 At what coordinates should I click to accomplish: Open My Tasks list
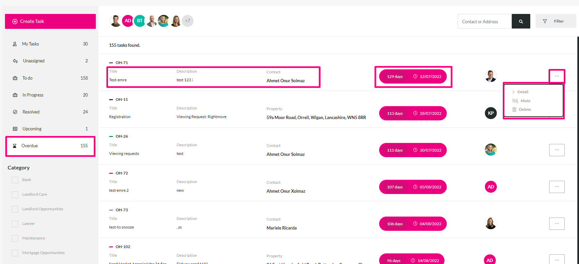point(50,44)
